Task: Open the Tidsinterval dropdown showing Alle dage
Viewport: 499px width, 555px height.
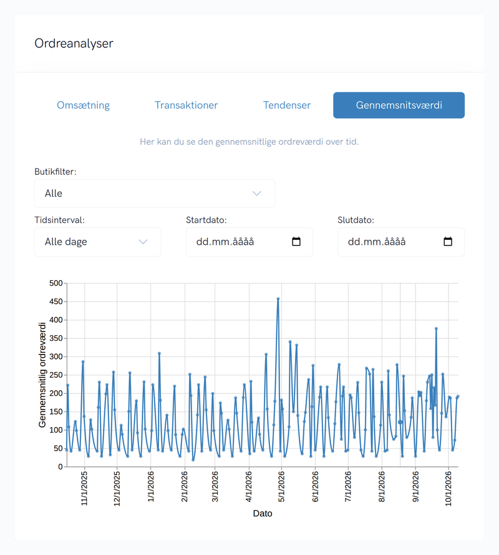Action: click(98, 242)
